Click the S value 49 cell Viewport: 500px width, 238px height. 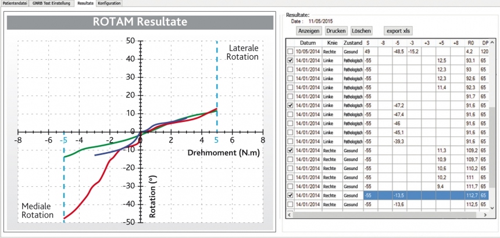point(370,52)
